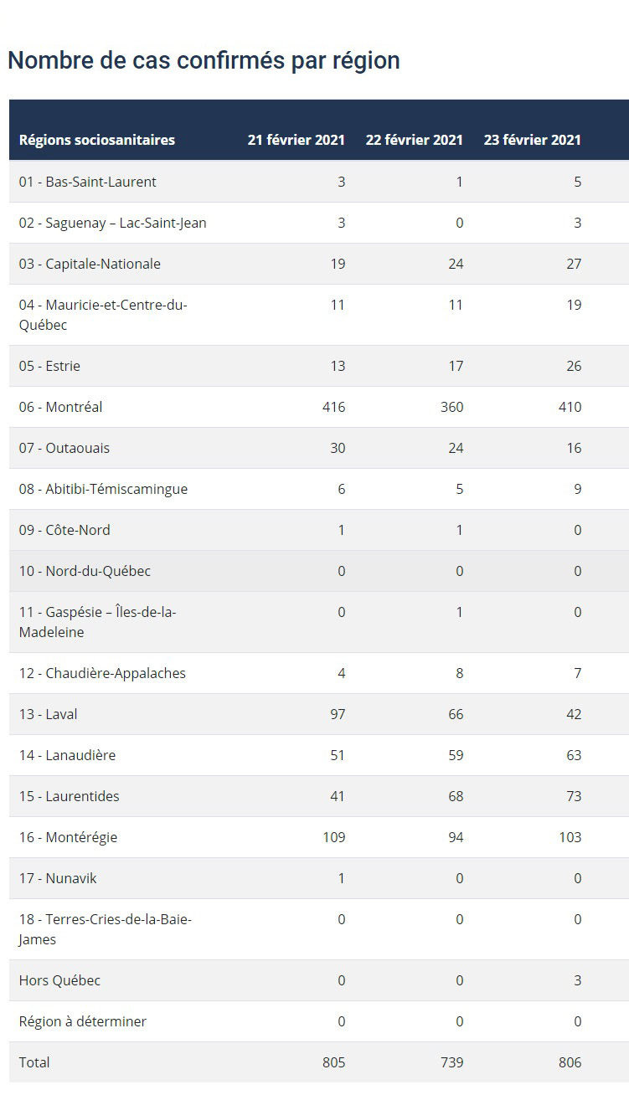Screen dimensions: 629x1095
Task: Click the 06 - Montréal row label
Action: click(61, 407)
